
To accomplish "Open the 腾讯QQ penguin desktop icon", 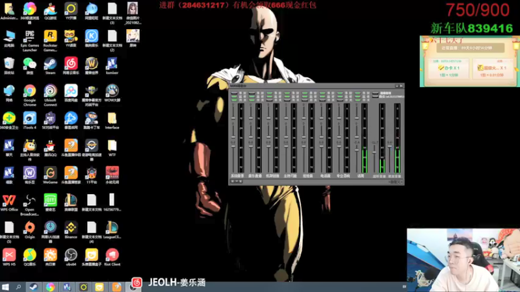I will (x=50, y=148).
